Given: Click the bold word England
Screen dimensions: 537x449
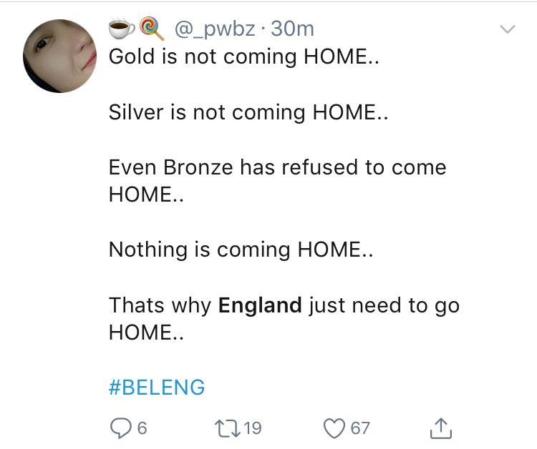Looking at the screenshot, I should click(260, 305).
